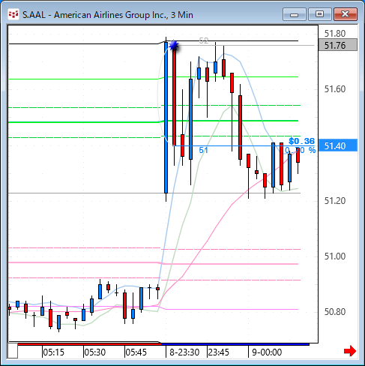Maximize the S.AAL chart window

point(319,14)
